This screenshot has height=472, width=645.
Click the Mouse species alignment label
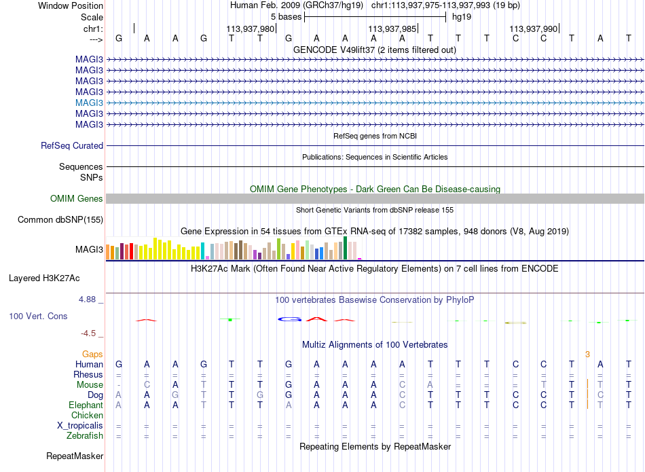(90, 385)
